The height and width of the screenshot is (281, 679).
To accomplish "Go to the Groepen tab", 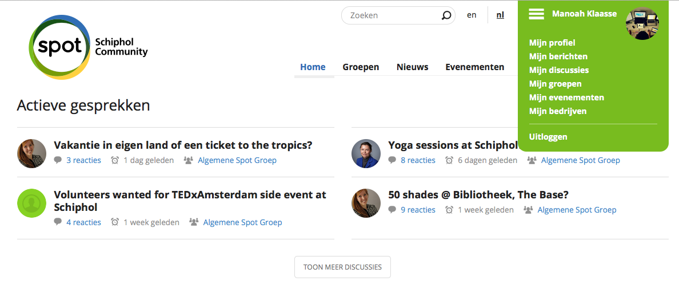I will click(x=361, y=67).
